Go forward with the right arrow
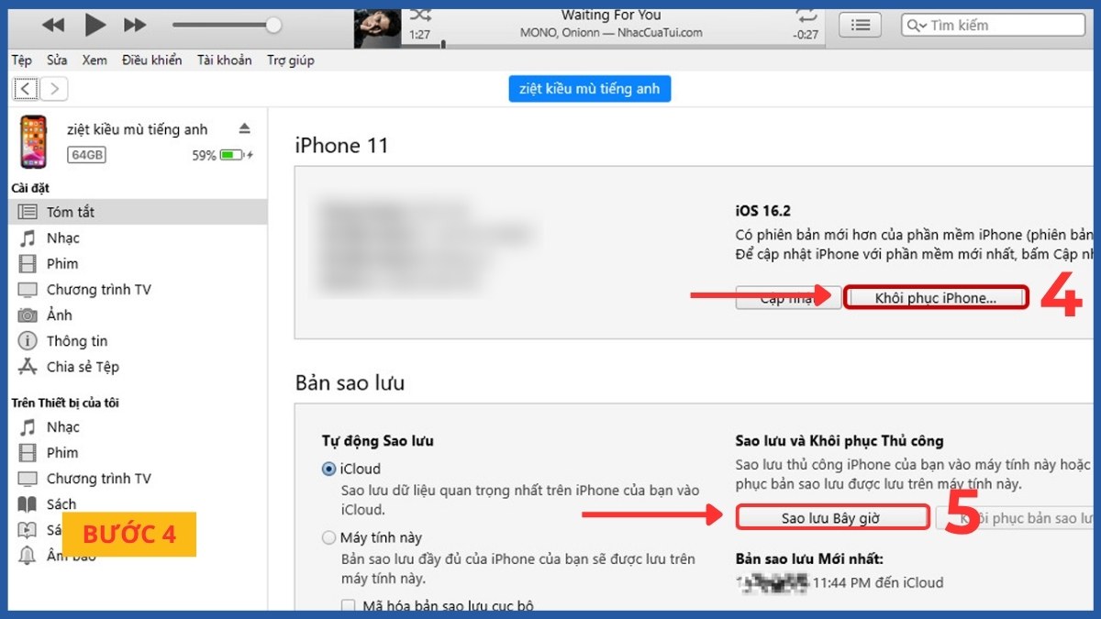Screen dimensions: 1101x619 pyautogui.click(x=55, y=89)
